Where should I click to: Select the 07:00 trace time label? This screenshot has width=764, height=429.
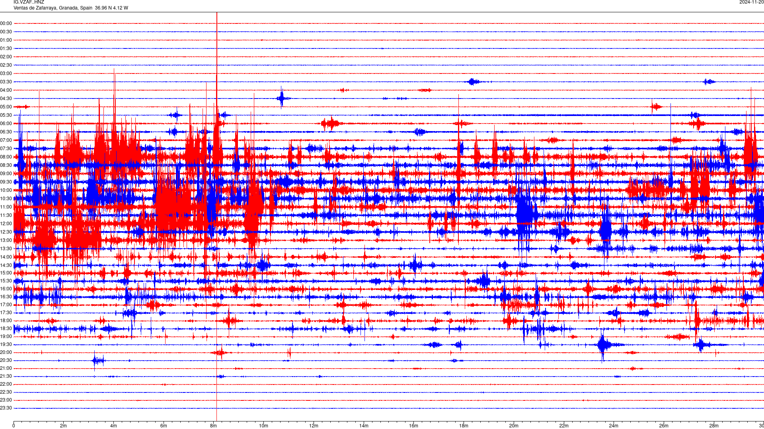6,140
